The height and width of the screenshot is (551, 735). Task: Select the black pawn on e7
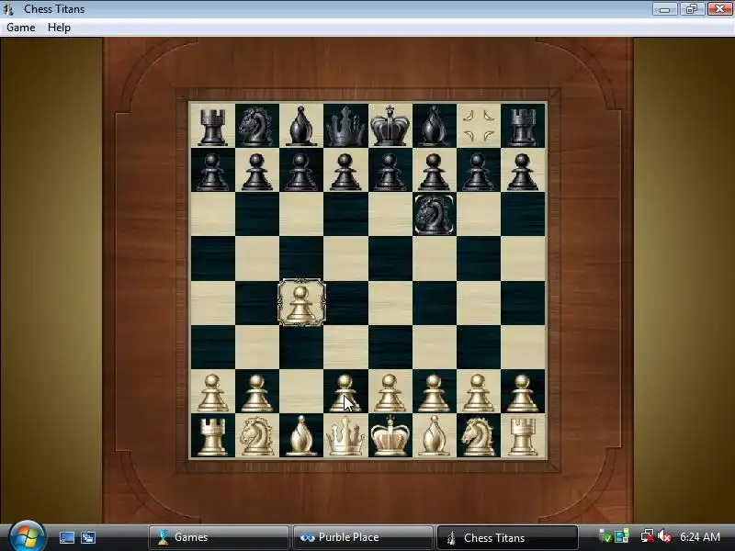tap(390, 171)
